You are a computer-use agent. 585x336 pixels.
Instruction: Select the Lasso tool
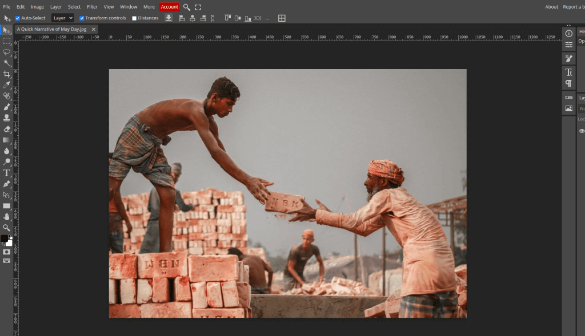tap(7, 51)
